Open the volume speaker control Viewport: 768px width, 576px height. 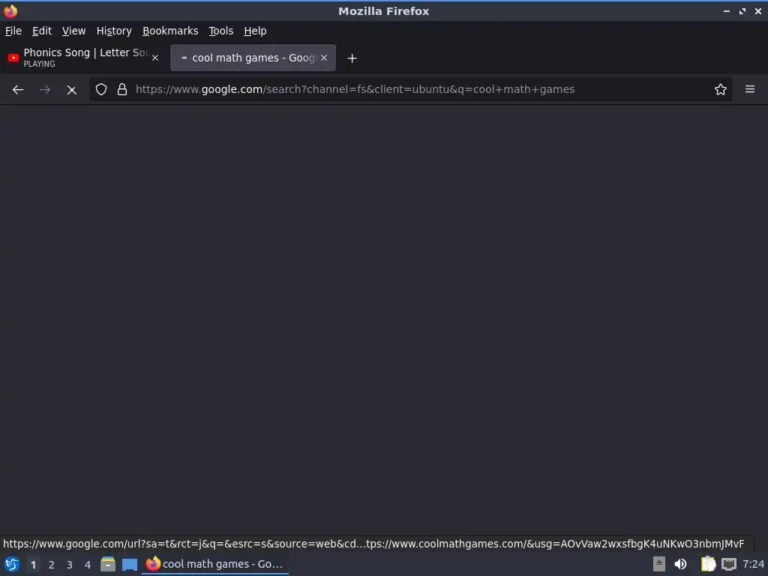click(681, 564)
